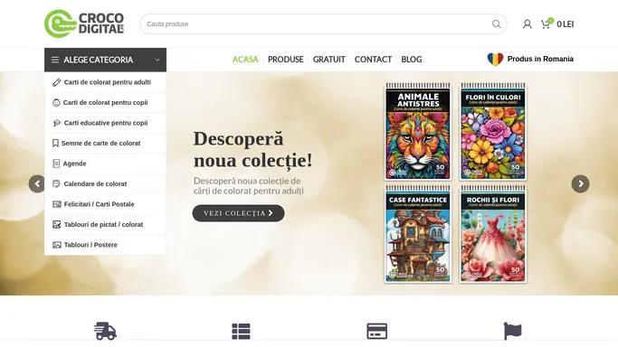Open the Acasa menu item

[x=245, y=60]
